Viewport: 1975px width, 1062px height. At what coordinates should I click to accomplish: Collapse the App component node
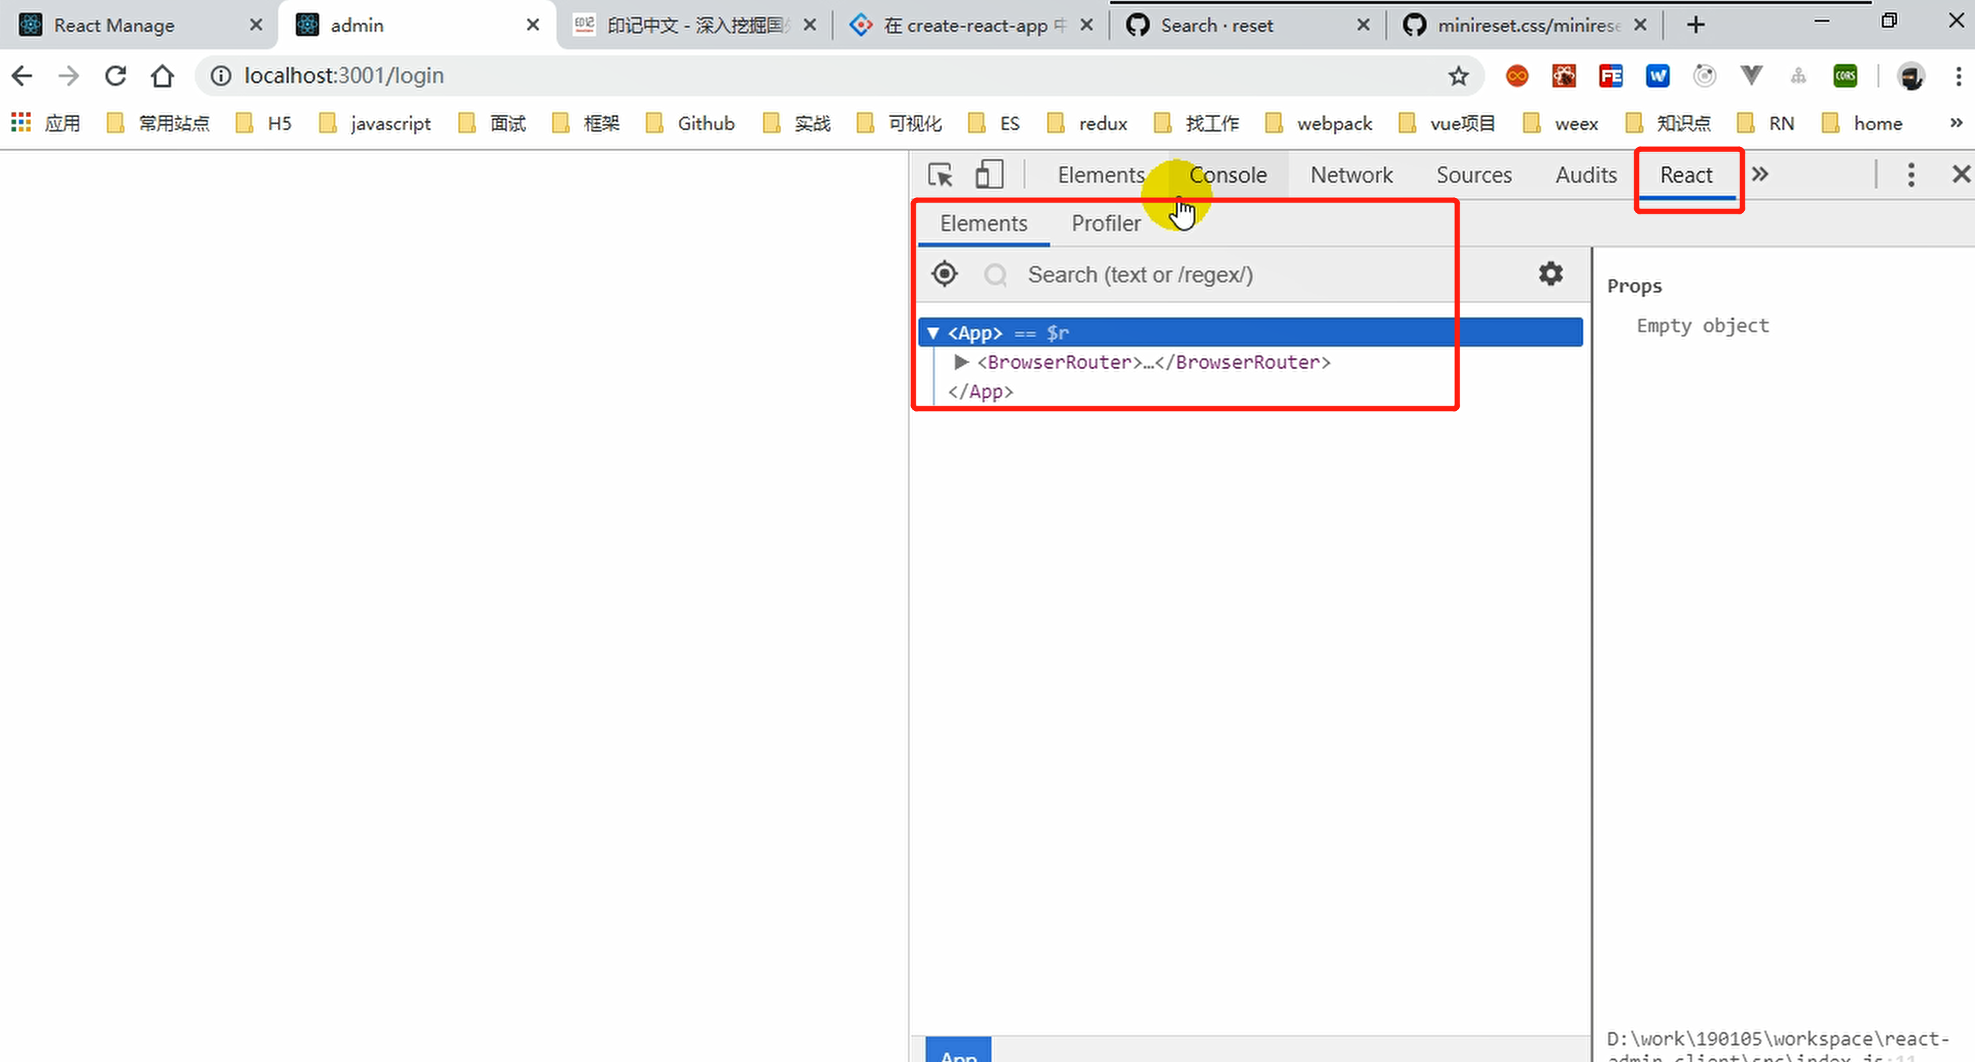pyautogui.click(x=933, y=333)
